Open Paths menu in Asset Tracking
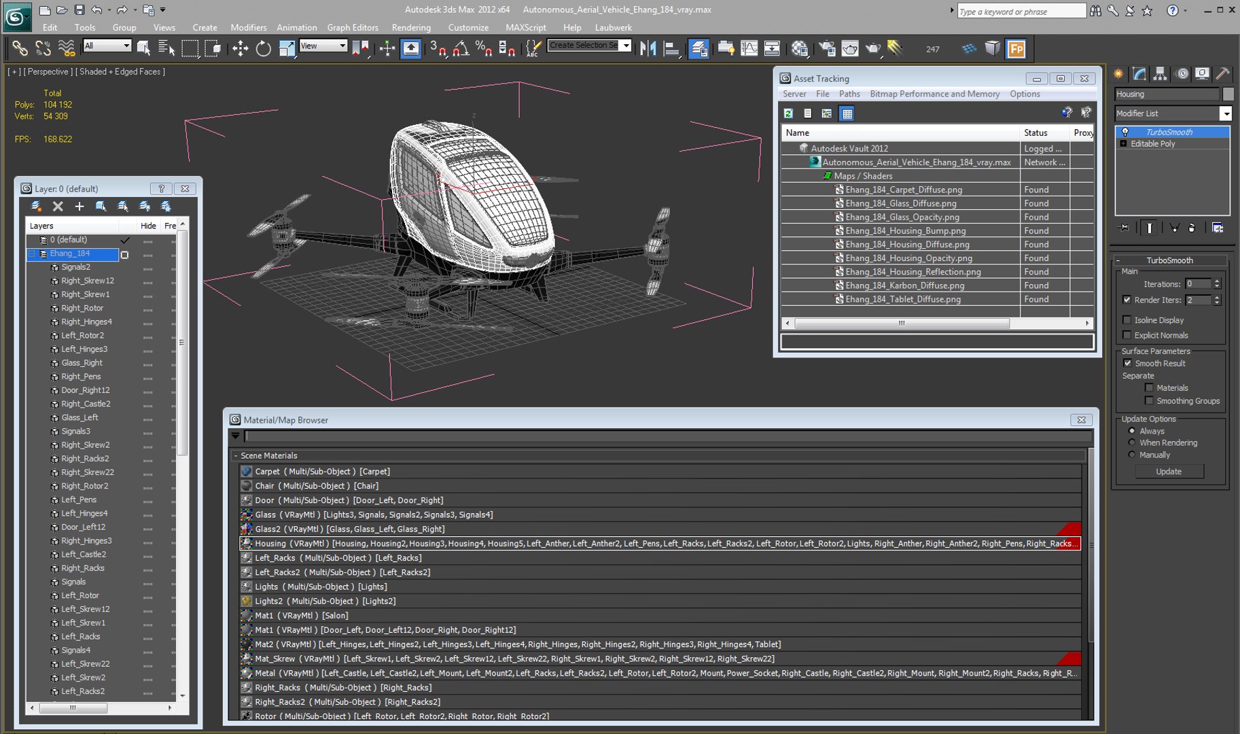Image resolution: width=1240 pixels, height=734 pixels. pos(849,94)
